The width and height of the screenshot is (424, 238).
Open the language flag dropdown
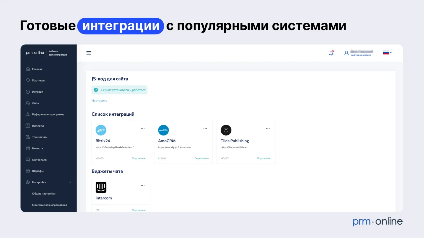(x=387, y=53)
